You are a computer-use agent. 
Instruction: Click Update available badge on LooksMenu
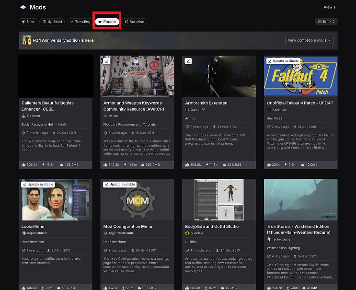click(38, 184)
